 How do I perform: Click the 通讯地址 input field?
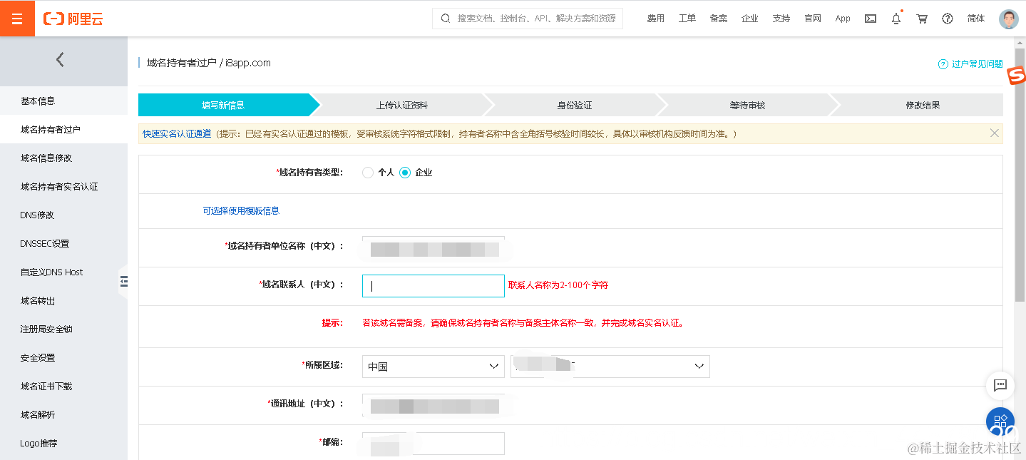tap(434, 404)
